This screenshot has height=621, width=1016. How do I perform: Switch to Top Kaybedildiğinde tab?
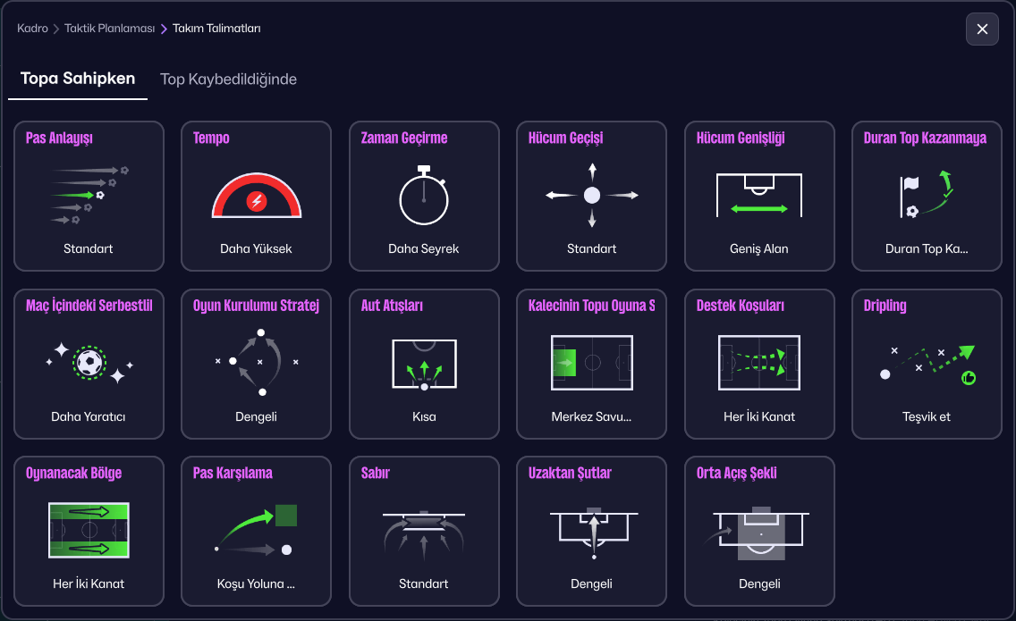click(228, 80)
